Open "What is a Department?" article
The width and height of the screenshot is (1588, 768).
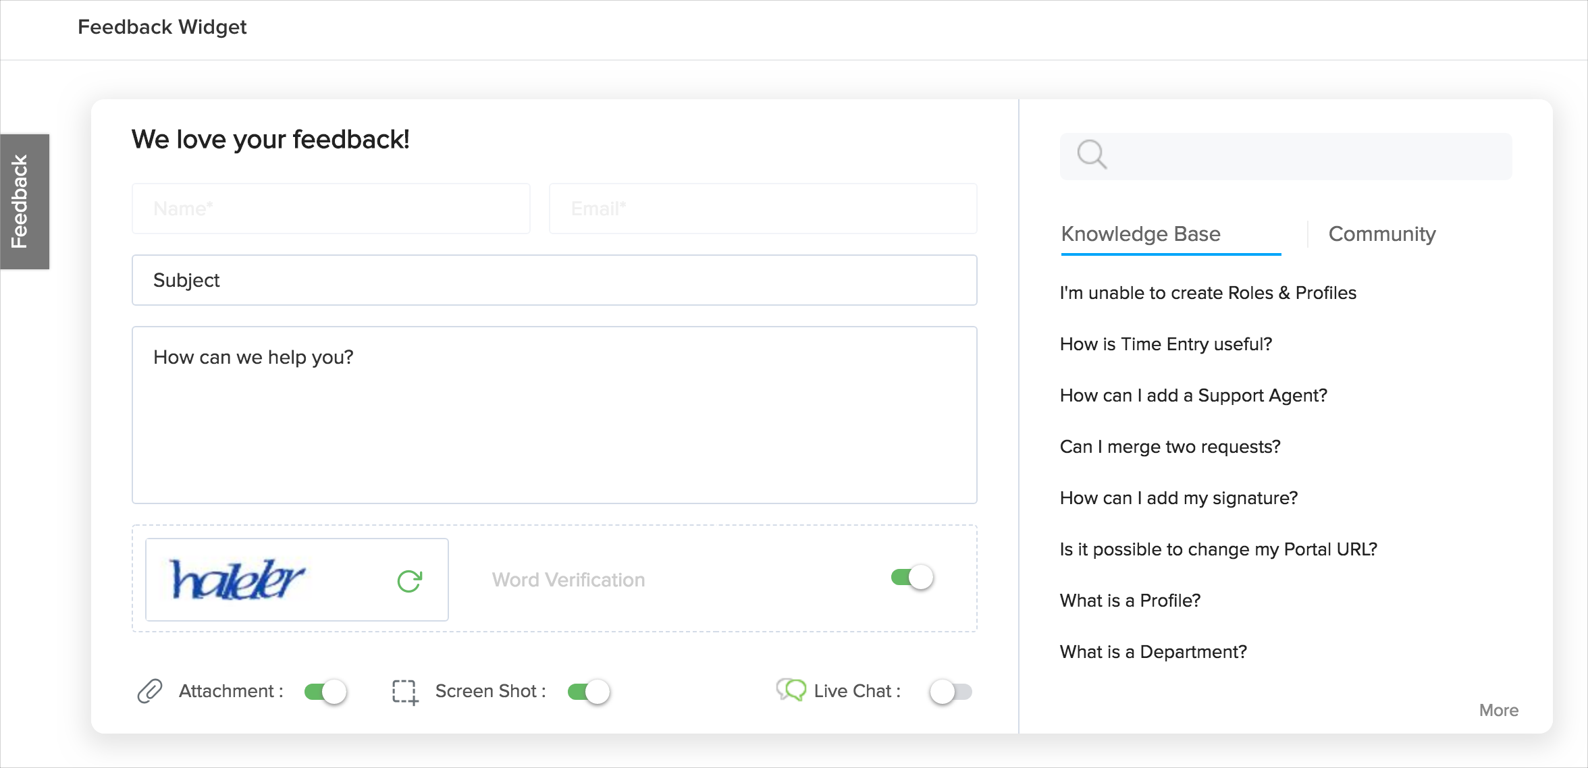pos(1153,652)
